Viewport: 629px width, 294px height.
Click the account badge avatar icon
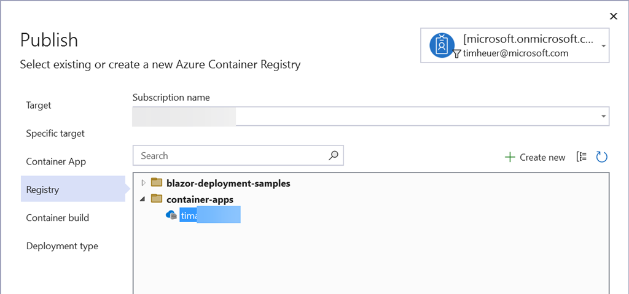442,45
